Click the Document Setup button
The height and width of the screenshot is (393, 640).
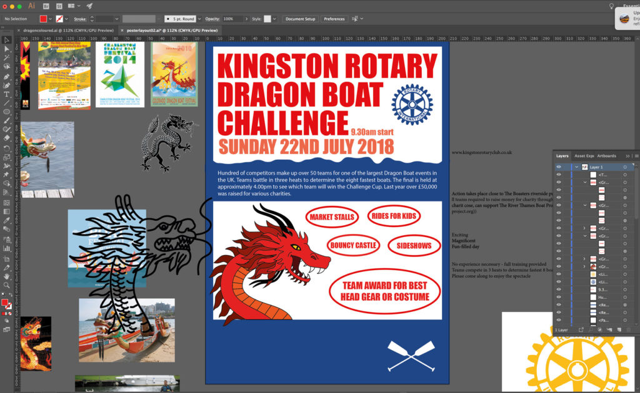point(300,19)
